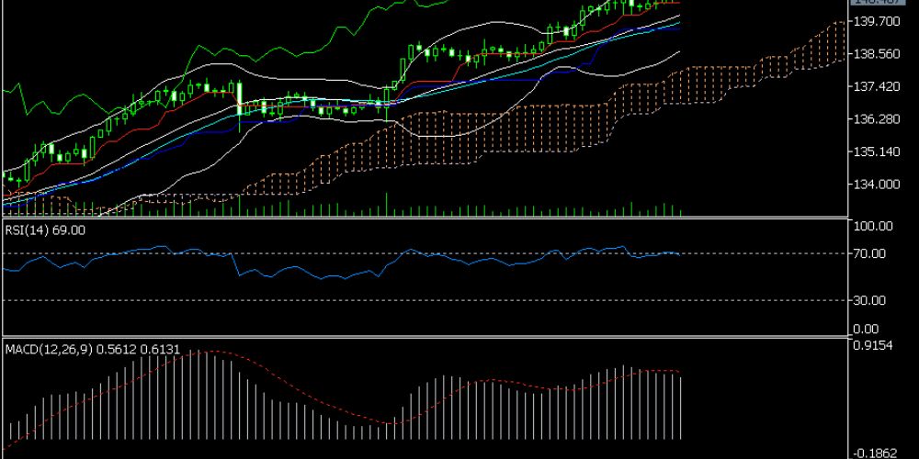Image resolution: width=919 pixels, height=459 pixels.
Task: Click the RSI(14) 69.00 indicator label
Action: click(x=45, y=230)
